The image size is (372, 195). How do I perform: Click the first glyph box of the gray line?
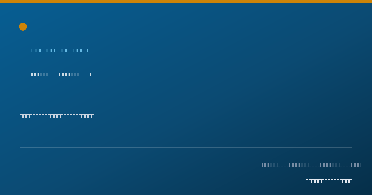pyautogui.click(x=263, y=165)
